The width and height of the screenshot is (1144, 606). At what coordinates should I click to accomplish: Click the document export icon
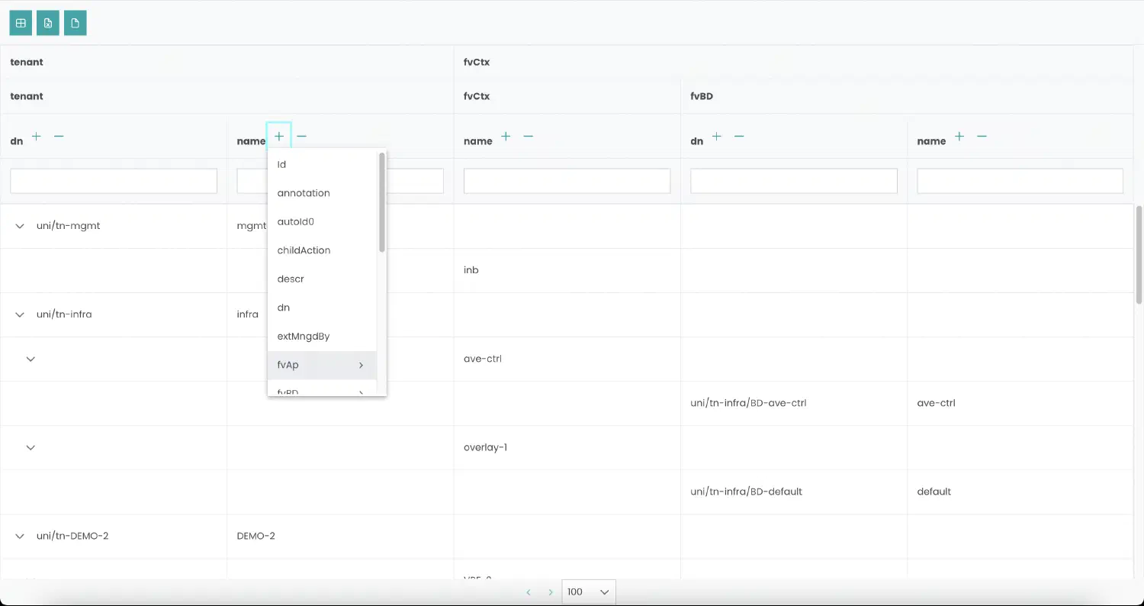click(75, 23)
